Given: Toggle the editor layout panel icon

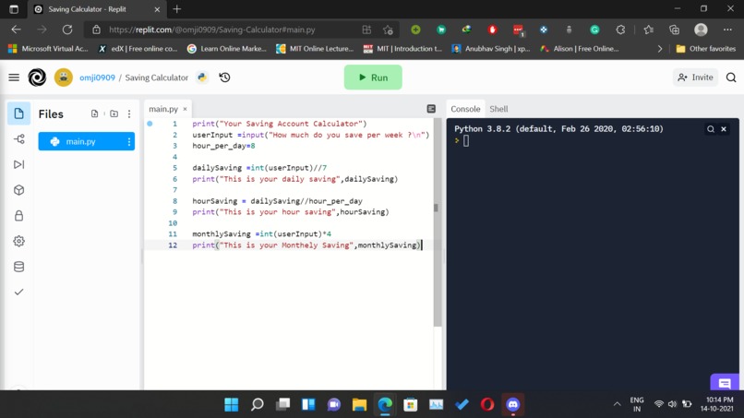Looking at the screenshot, I should tap(431, 109).
